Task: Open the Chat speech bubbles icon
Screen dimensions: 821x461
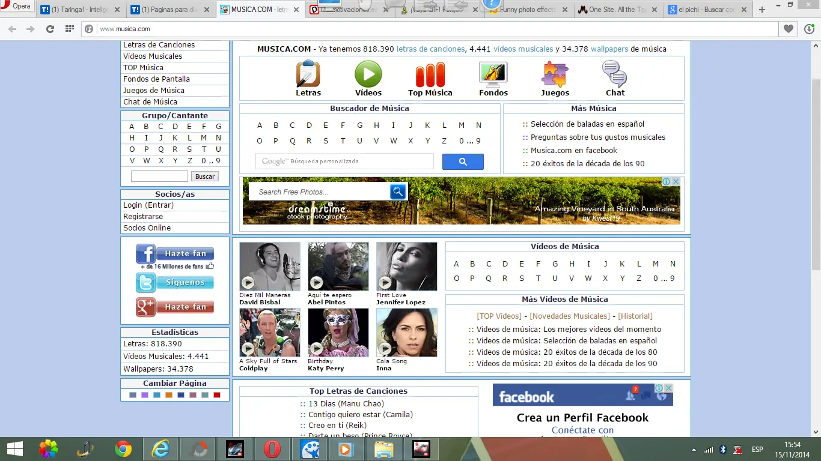Action: pos(614,74)
